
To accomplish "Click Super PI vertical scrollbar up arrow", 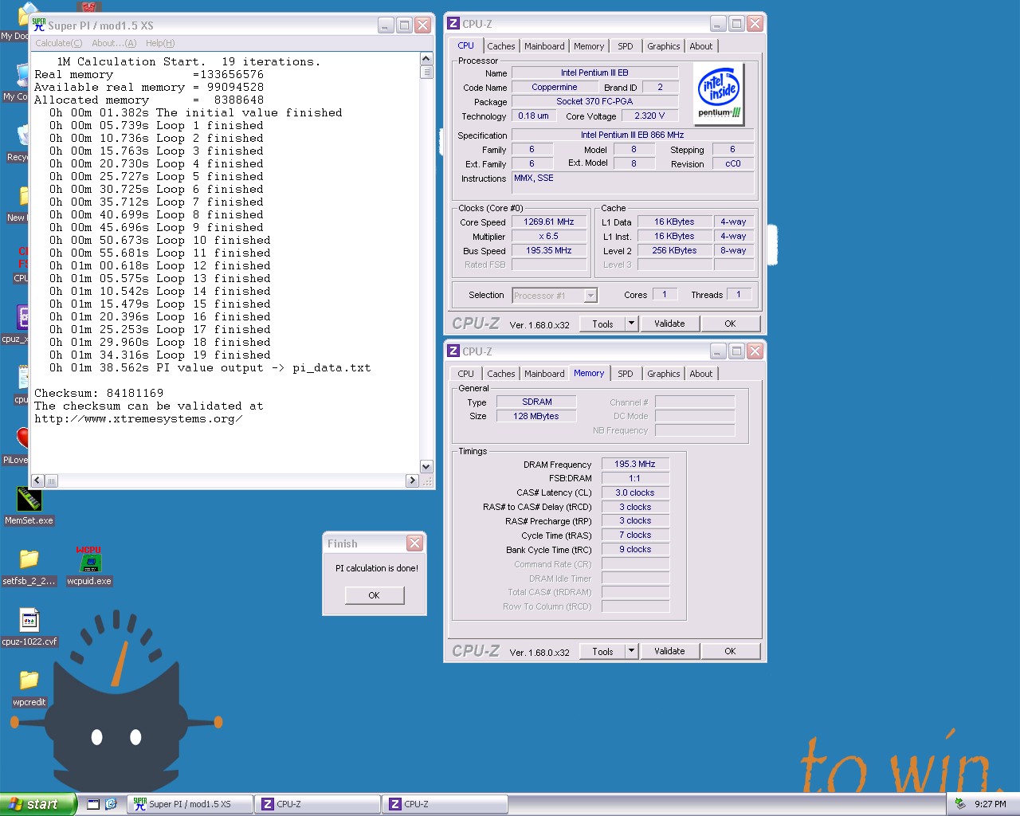I will pos(426,59).
